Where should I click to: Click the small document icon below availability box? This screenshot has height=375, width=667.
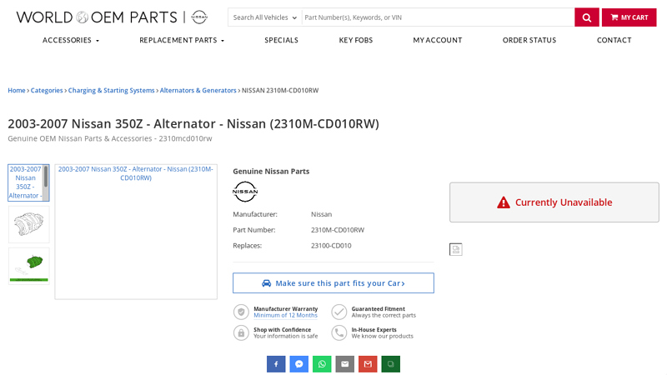point(455,249)
